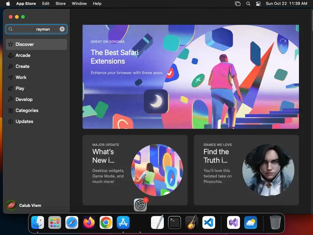Check the Updates section
The height and width of the screenshot is (235, 313).
36,121
